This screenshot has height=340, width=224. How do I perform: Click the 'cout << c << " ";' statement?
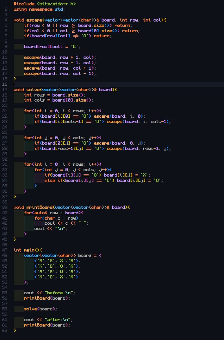click(66, 223)
